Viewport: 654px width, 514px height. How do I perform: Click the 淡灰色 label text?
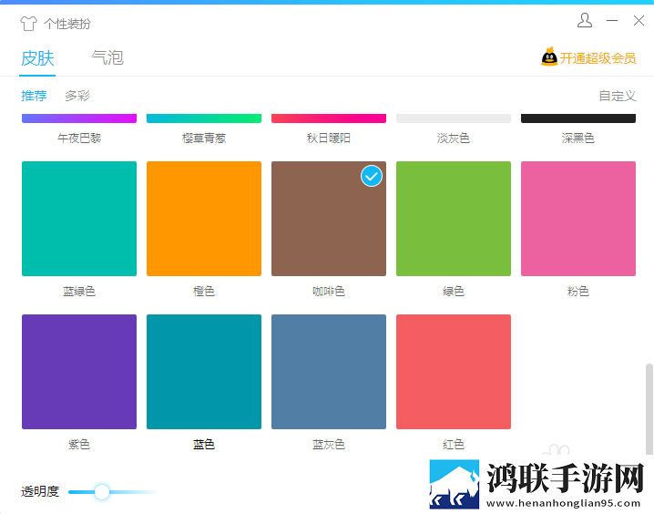point(454,139)
